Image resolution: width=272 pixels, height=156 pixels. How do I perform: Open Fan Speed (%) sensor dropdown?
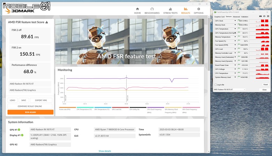click(235, 41)
